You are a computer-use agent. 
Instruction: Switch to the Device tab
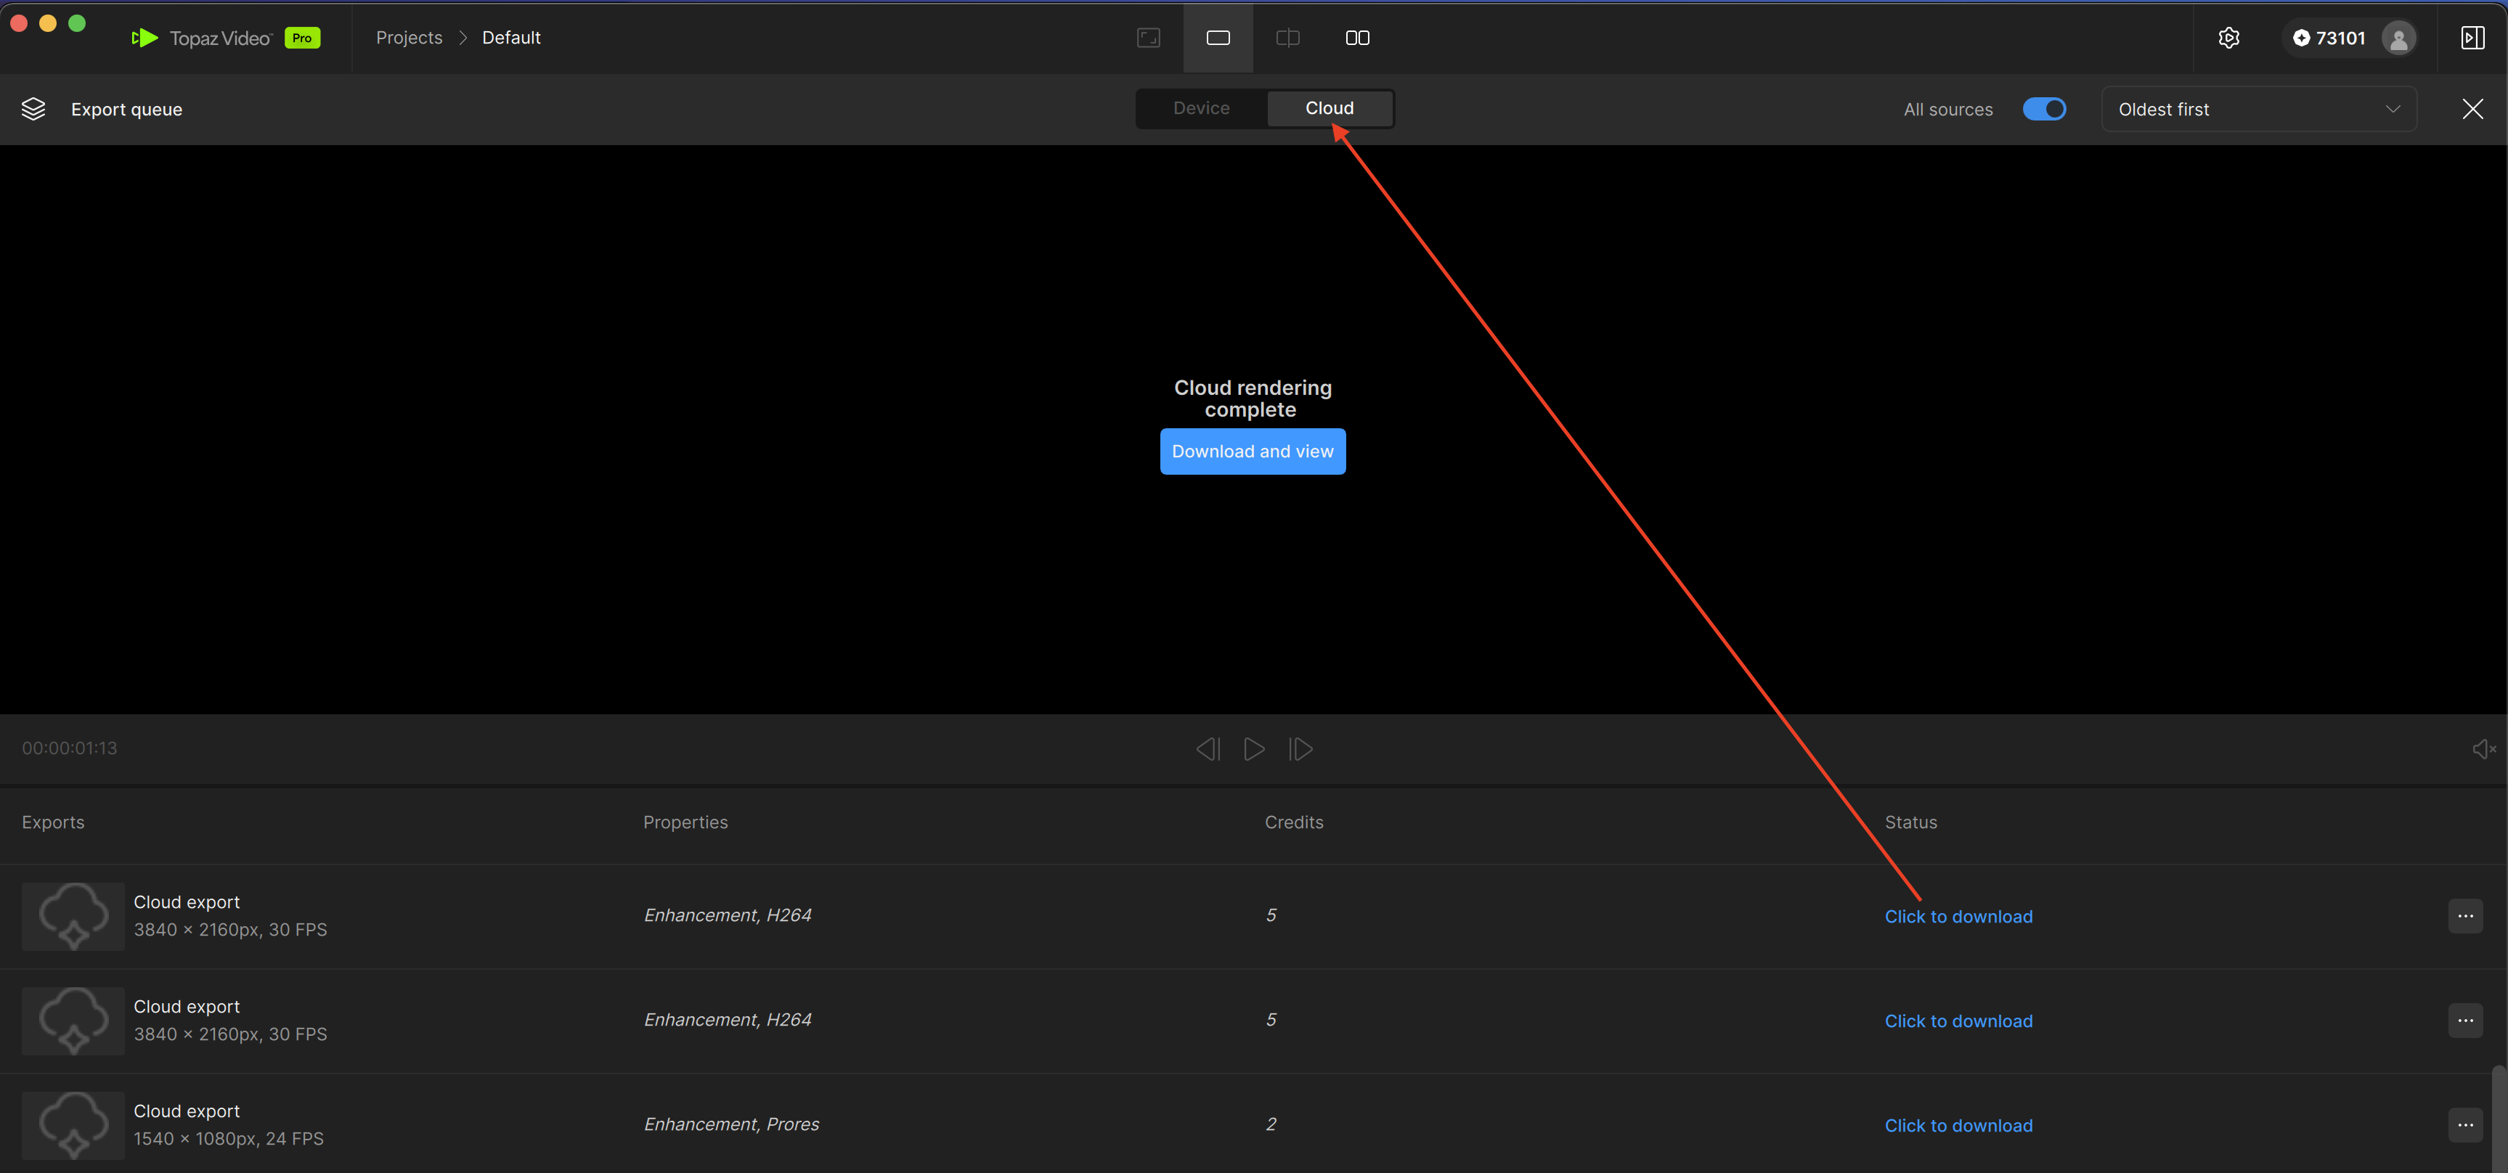tap(1200, 108)
